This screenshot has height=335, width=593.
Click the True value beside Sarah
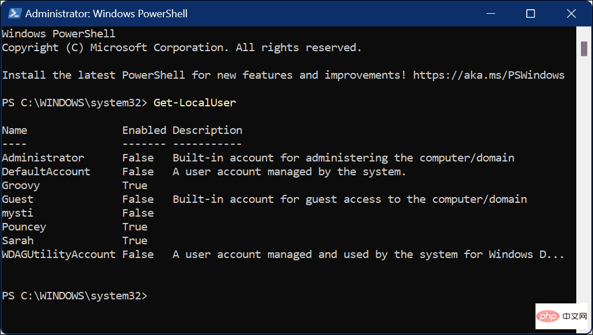(135, 240)
